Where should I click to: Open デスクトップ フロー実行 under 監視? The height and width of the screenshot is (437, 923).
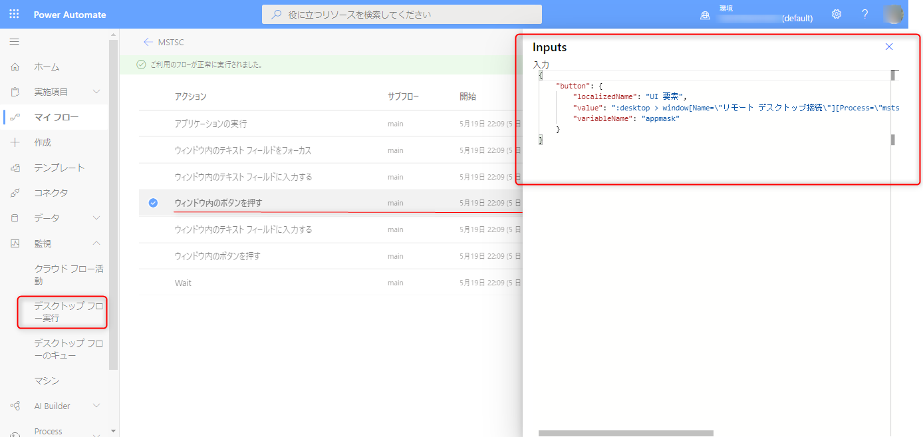pos(68,312)
